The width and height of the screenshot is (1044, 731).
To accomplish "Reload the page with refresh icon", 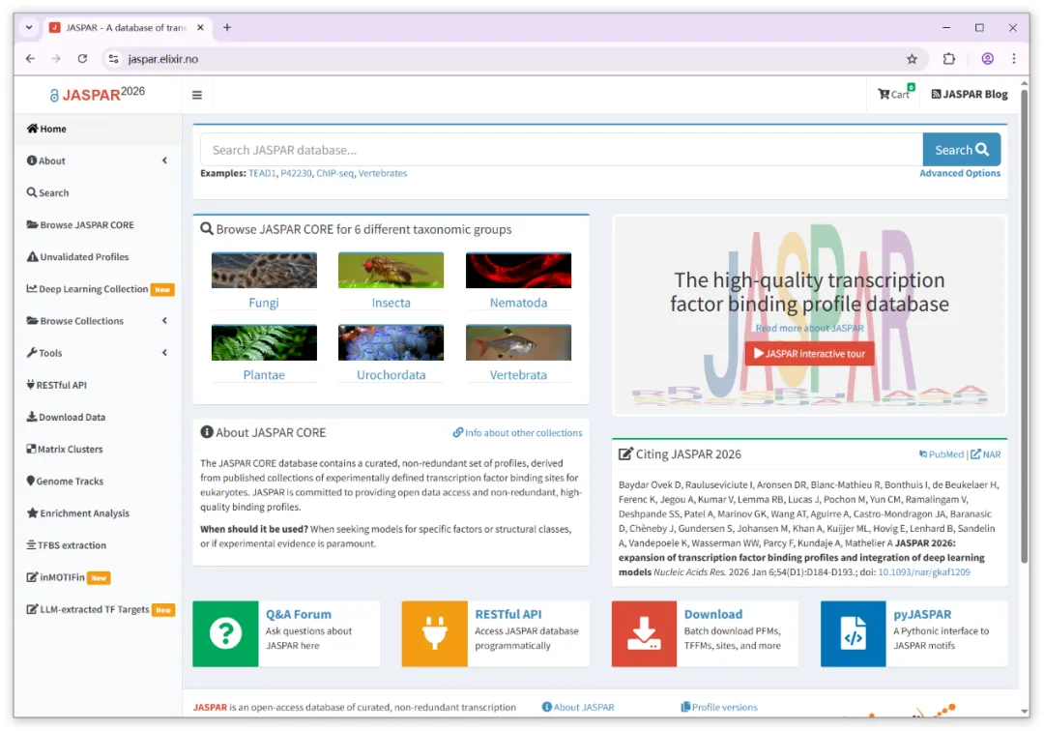I will [x=82, y=59].
